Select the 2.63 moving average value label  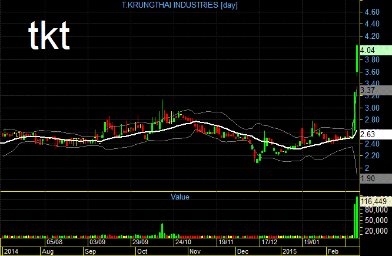coord(376,135)
